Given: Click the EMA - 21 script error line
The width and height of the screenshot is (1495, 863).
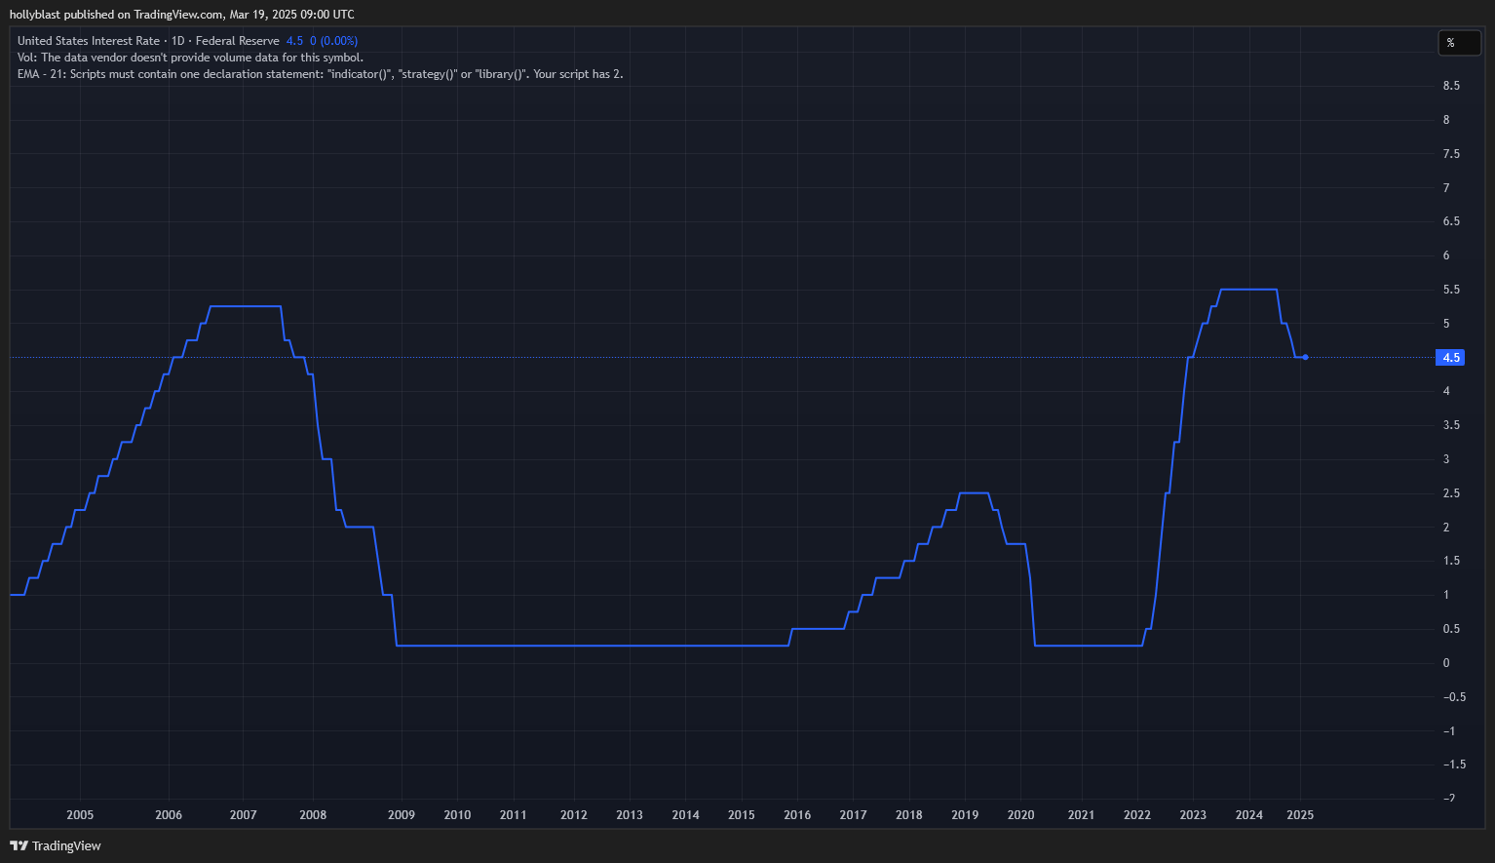Looking at the screenshot, I should (x=321, y=74).
